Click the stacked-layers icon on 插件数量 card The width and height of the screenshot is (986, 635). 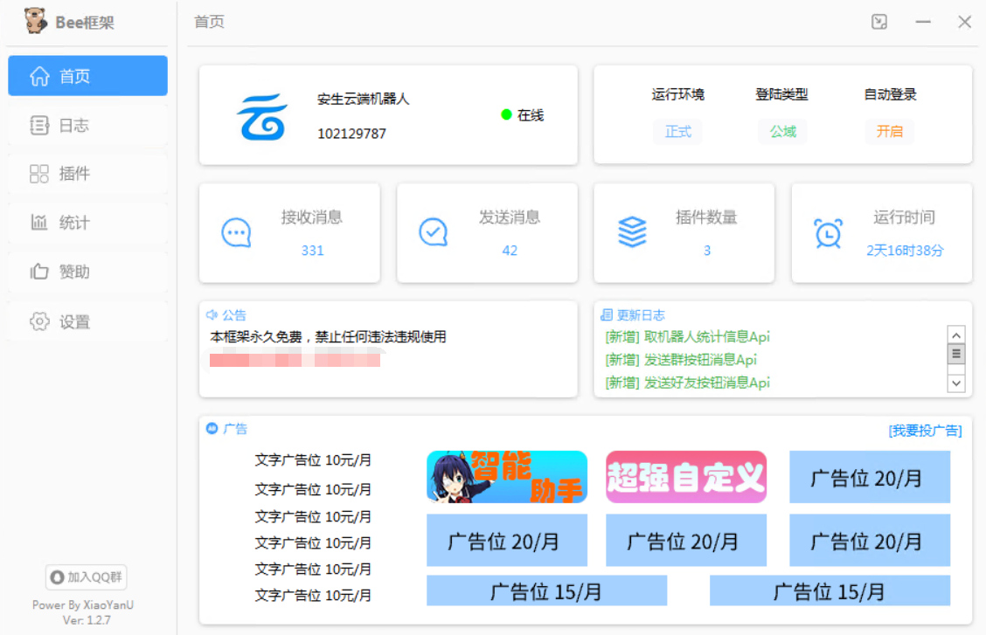631,232
